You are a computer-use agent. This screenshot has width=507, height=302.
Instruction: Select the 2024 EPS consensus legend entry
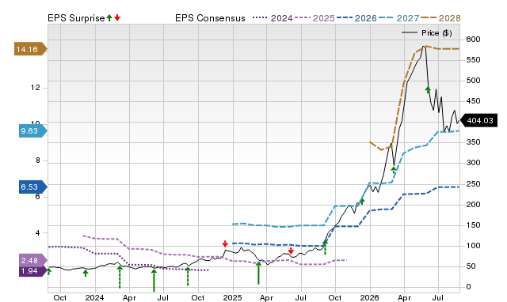(x=273, y=18)
